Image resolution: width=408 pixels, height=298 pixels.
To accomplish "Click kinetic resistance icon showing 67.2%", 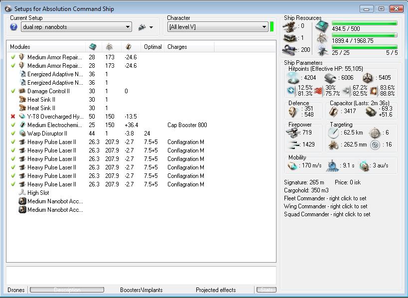I will 347,91.
